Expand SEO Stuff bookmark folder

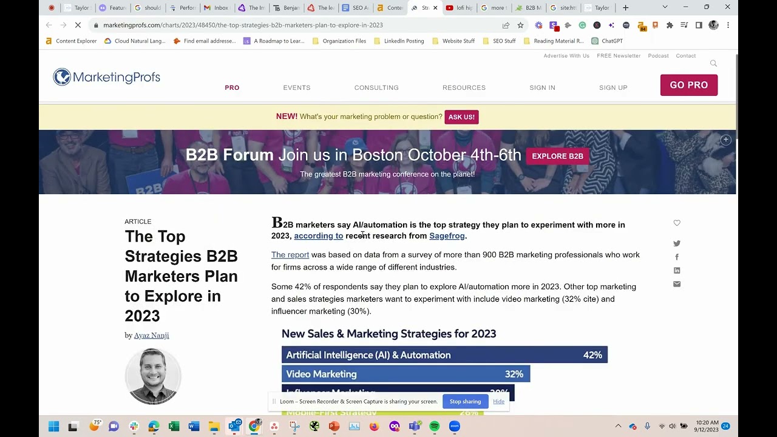(499, 41)
